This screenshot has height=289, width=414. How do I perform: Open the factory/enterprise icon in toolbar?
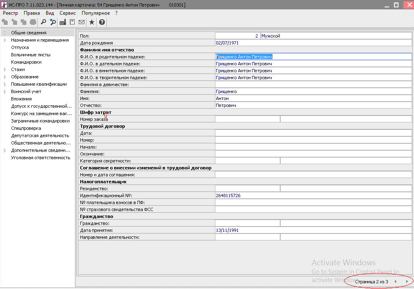coord(63,22)
